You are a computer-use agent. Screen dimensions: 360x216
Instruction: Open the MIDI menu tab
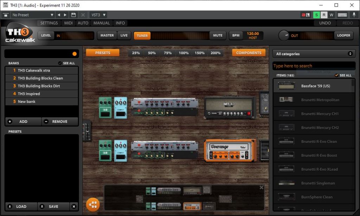[x=68, y=23]
